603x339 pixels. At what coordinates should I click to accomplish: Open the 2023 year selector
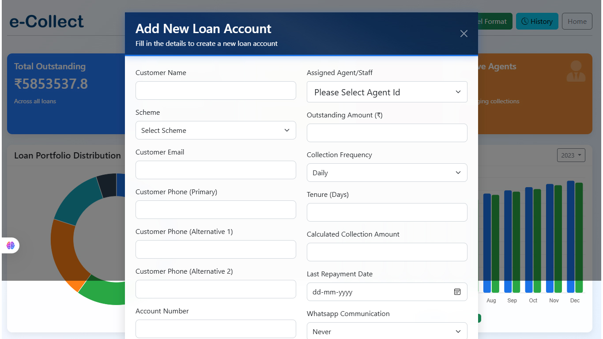tap(571, 155)
